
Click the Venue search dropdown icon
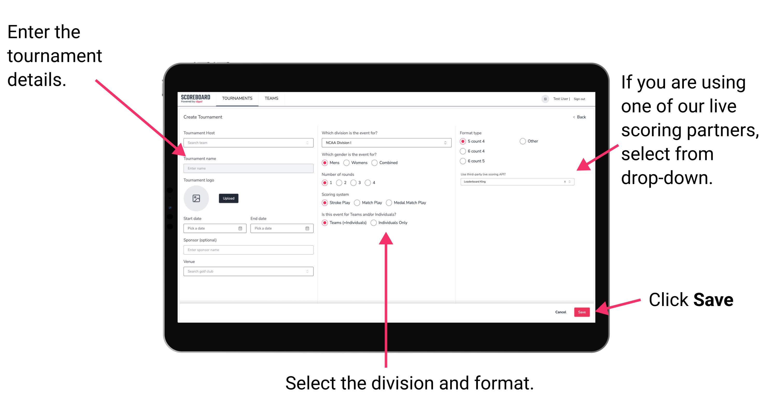click(307, 271)
